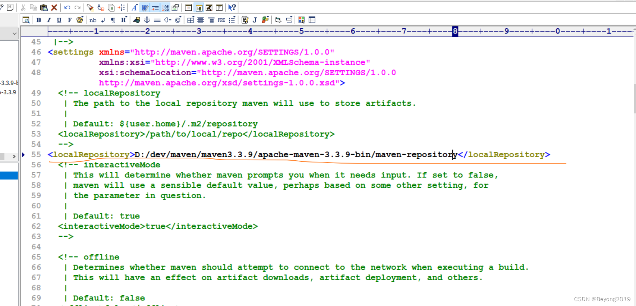Open the dropdown icon left of the four-color squares icon
The width and height of the screenshot is (636, 306).
point(289,20)
